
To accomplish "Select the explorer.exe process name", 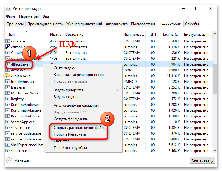I will pos(21,76).
